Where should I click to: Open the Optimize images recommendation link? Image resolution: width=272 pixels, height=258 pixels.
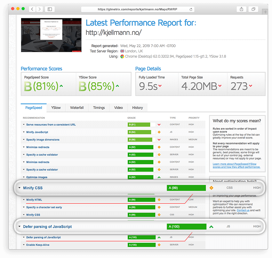tap(37, 177)
